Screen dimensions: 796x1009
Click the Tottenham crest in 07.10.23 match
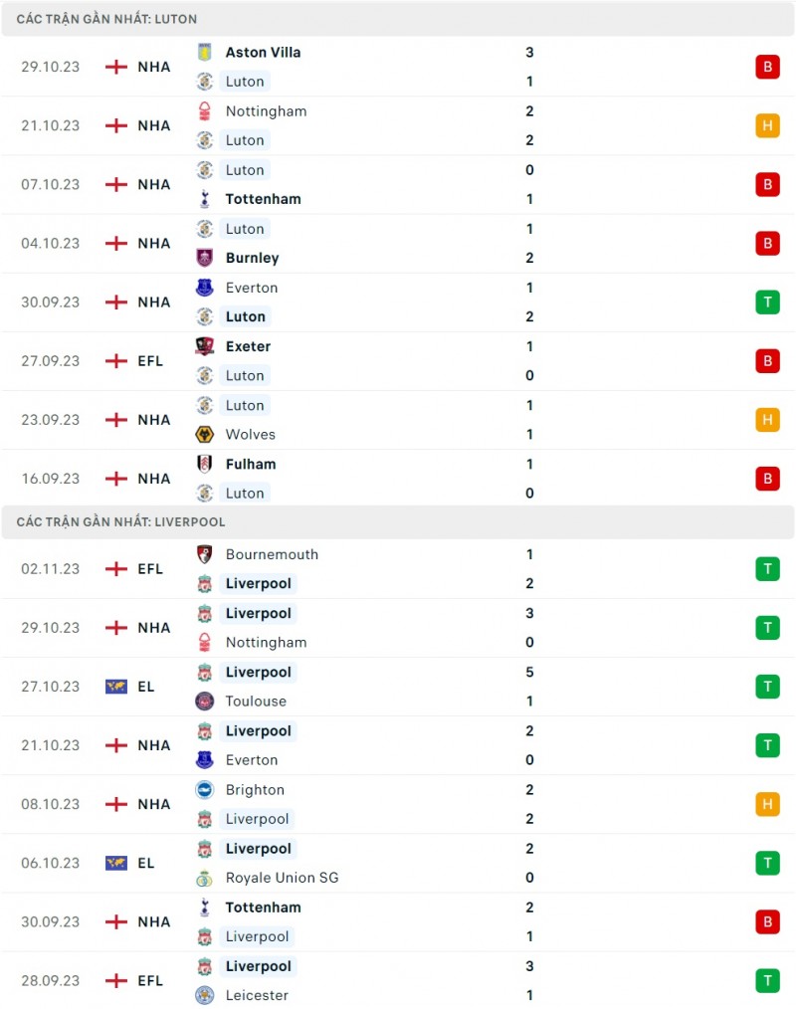[205, 199]
